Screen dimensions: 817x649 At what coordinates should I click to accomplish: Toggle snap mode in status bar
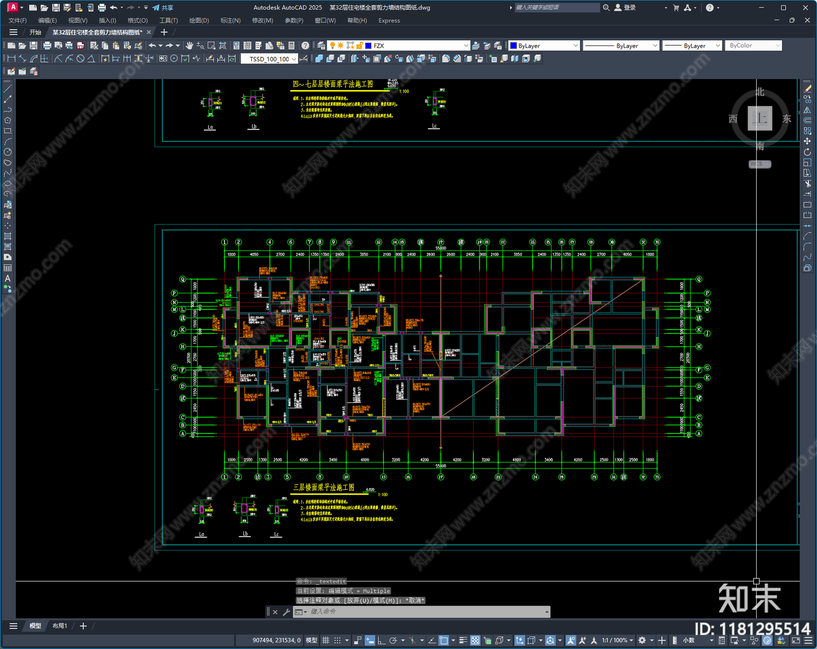point(338,640)
